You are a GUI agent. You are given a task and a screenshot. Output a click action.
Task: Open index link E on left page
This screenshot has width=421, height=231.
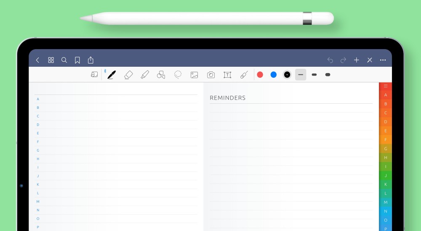(x=38, y=133)
